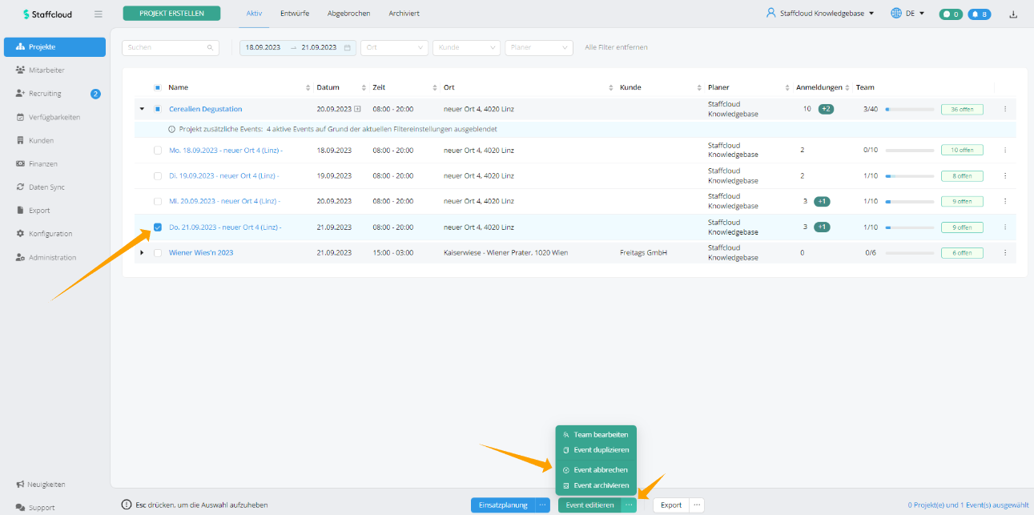Open row menu for Wiener Wies'n 2023
The width and height of the screenshot is (1034, 515).
coord(1004,252)
